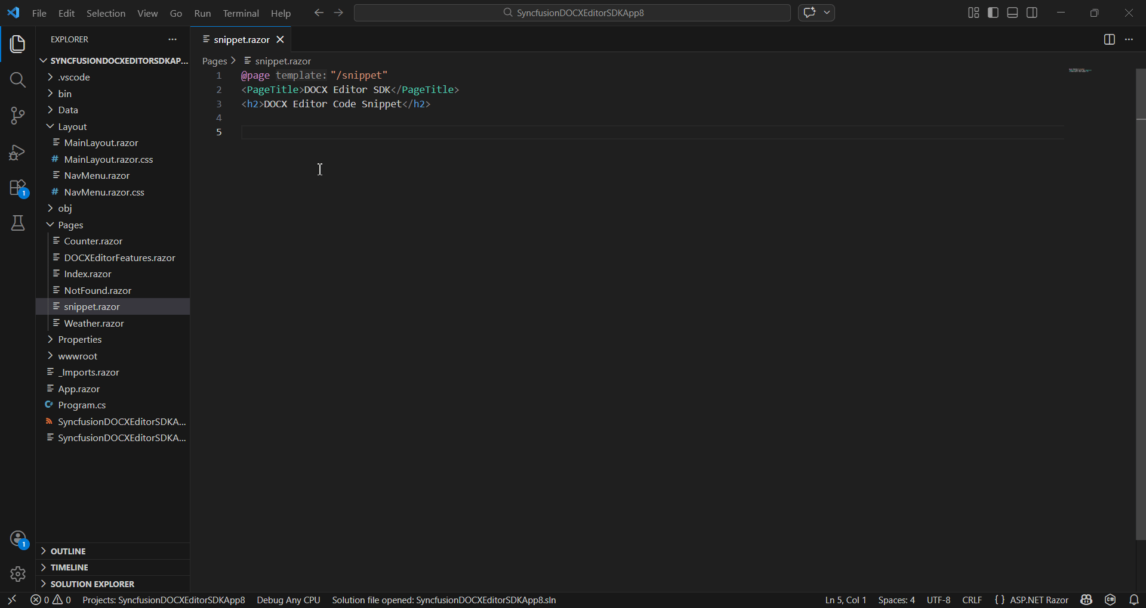Image resolution: width=1146 pixels, height=608 pixels.
Task: Open notifications via the bell icon
Action: click(1133, 600)
